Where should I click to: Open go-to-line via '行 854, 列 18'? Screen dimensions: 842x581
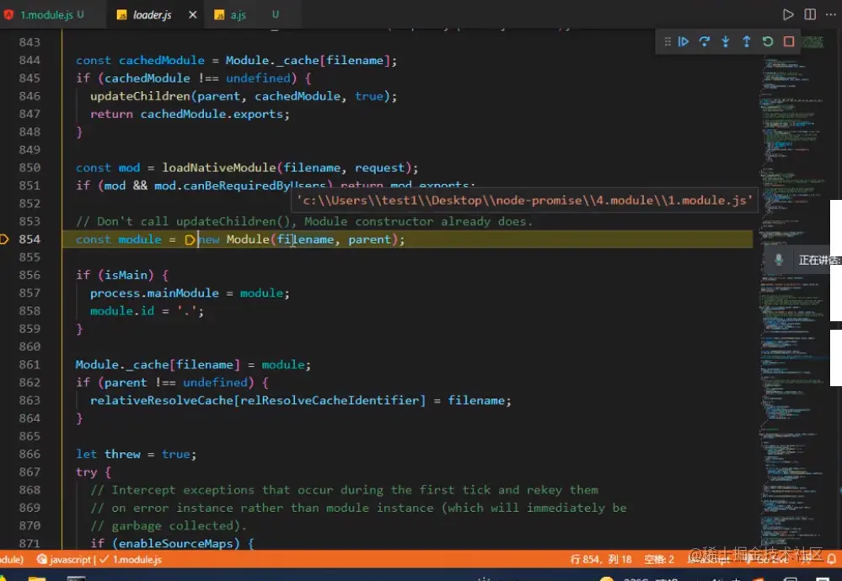[600, 560]
